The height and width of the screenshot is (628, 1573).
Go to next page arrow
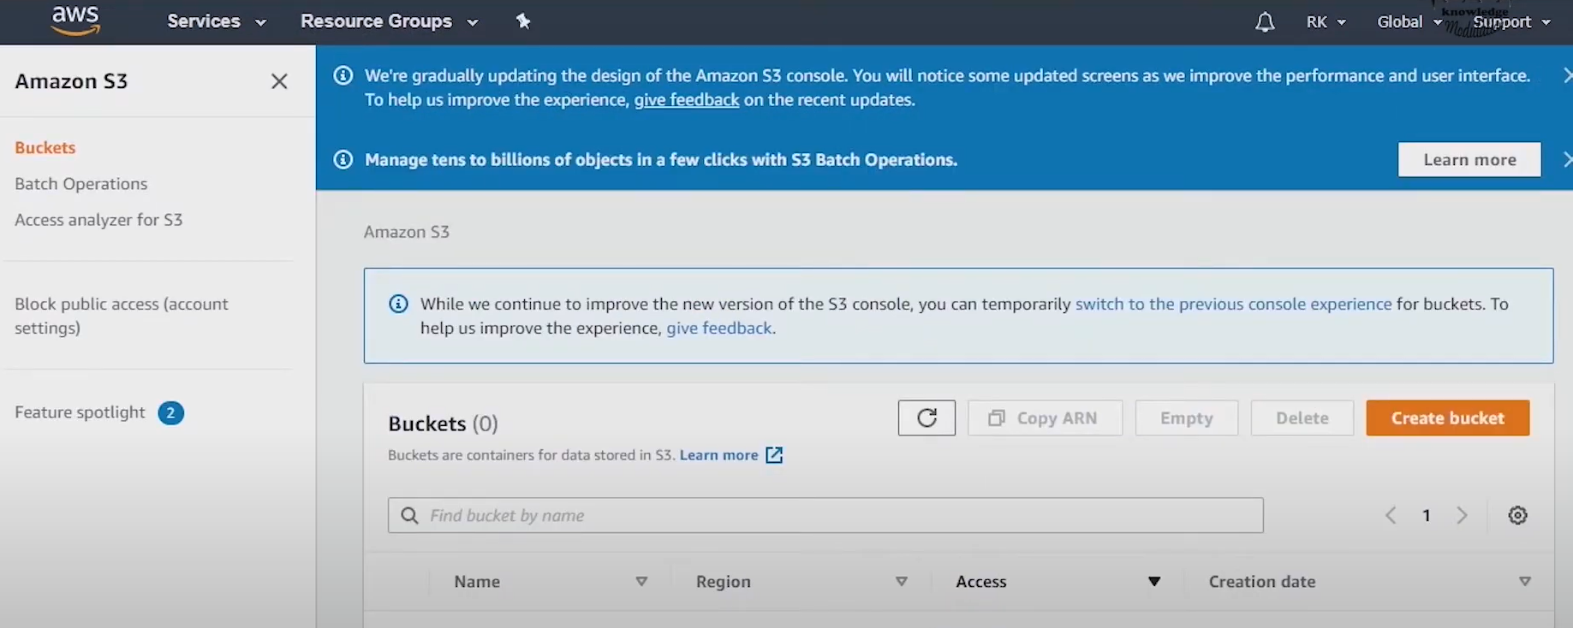point(1463,515)
